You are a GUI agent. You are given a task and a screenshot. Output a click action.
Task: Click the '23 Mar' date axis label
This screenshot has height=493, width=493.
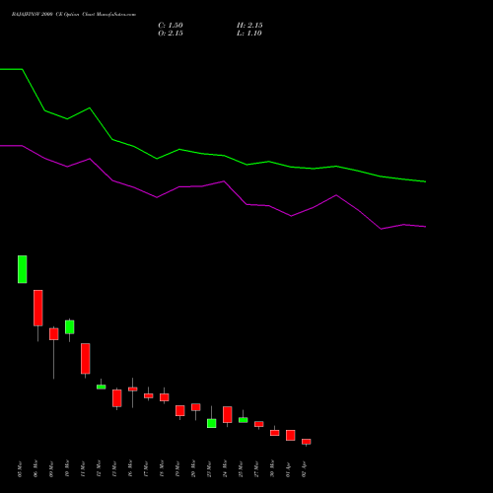click(209, 468)
